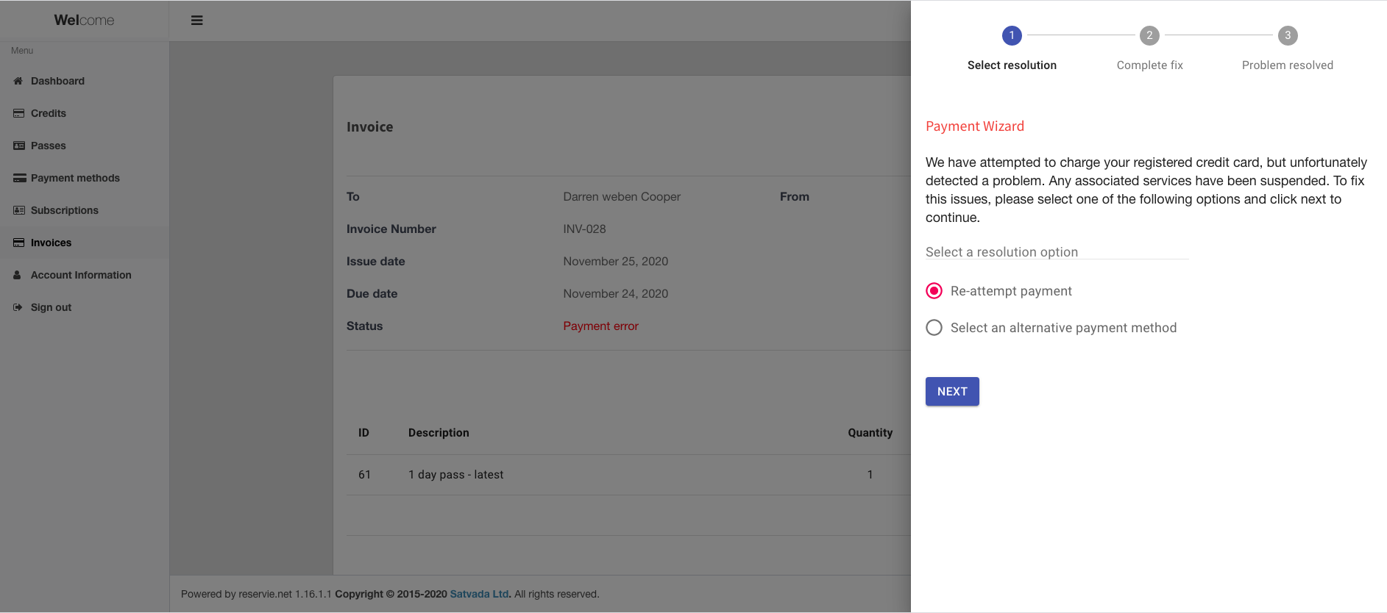The image size is (1387, 613).
Task: Click Problem resolved step label
Action: (x=1288, y=65)
